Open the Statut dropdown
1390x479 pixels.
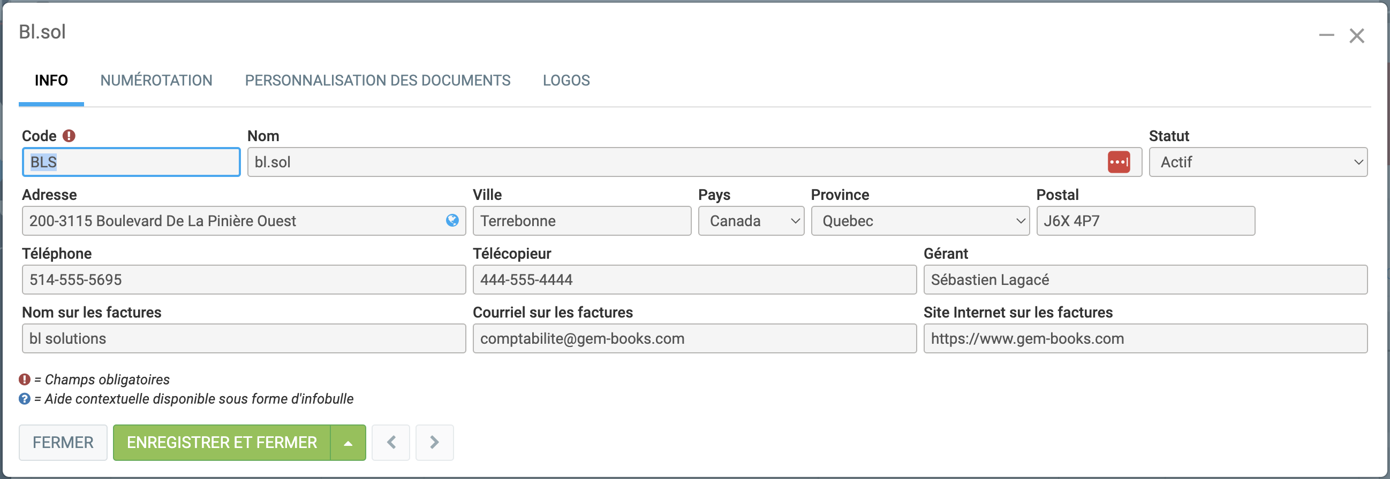[x=1257, y=162]
